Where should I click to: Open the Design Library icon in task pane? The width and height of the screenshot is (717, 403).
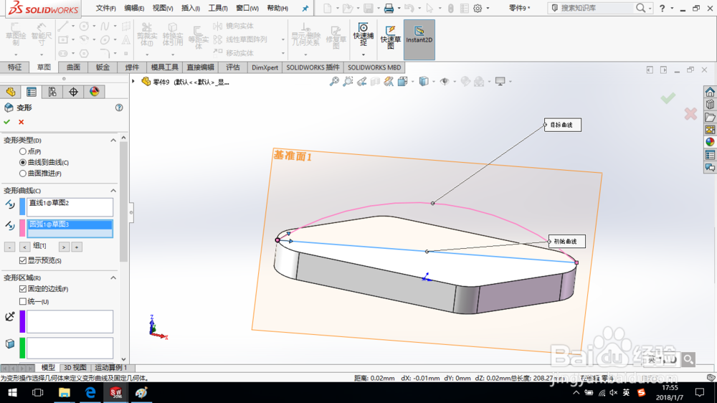(x=710, y=104)
